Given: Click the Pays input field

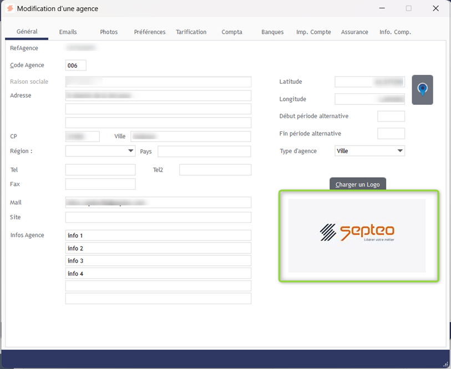Looking at the screenshot, I should [x=204, y=151].
